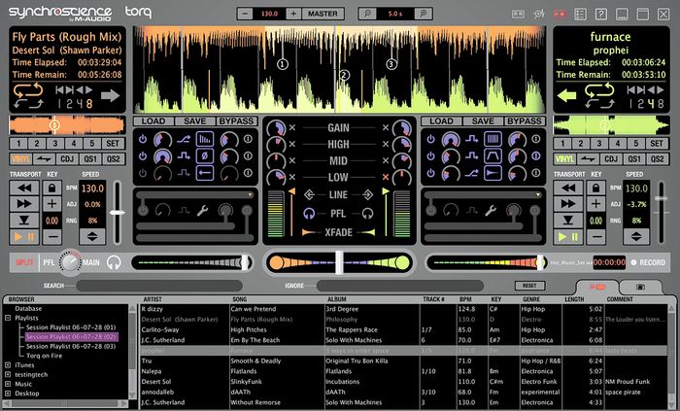Toggle left deck second effect power button

(x=143, y=156)
